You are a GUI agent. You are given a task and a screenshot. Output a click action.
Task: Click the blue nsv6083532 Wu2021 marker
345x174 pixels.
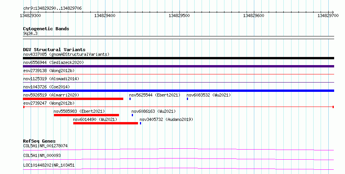tap(188, 99)
